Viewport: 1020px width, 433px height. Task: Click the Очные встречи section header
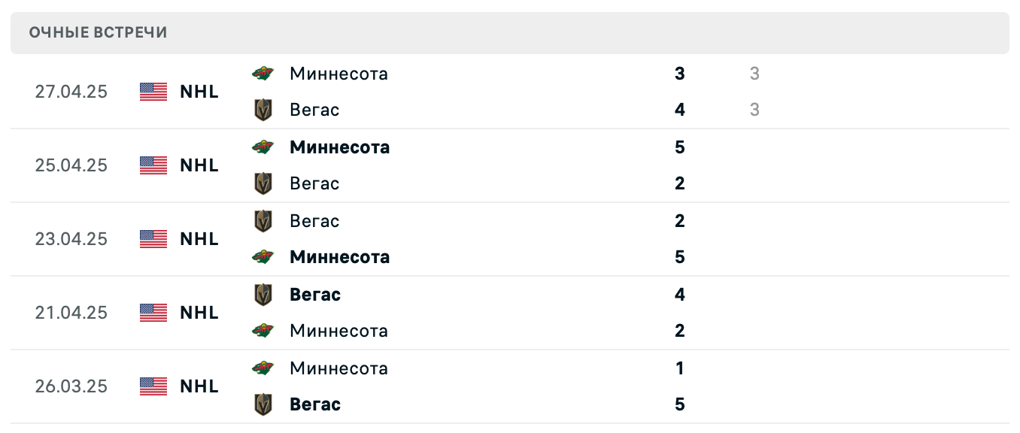99,32
